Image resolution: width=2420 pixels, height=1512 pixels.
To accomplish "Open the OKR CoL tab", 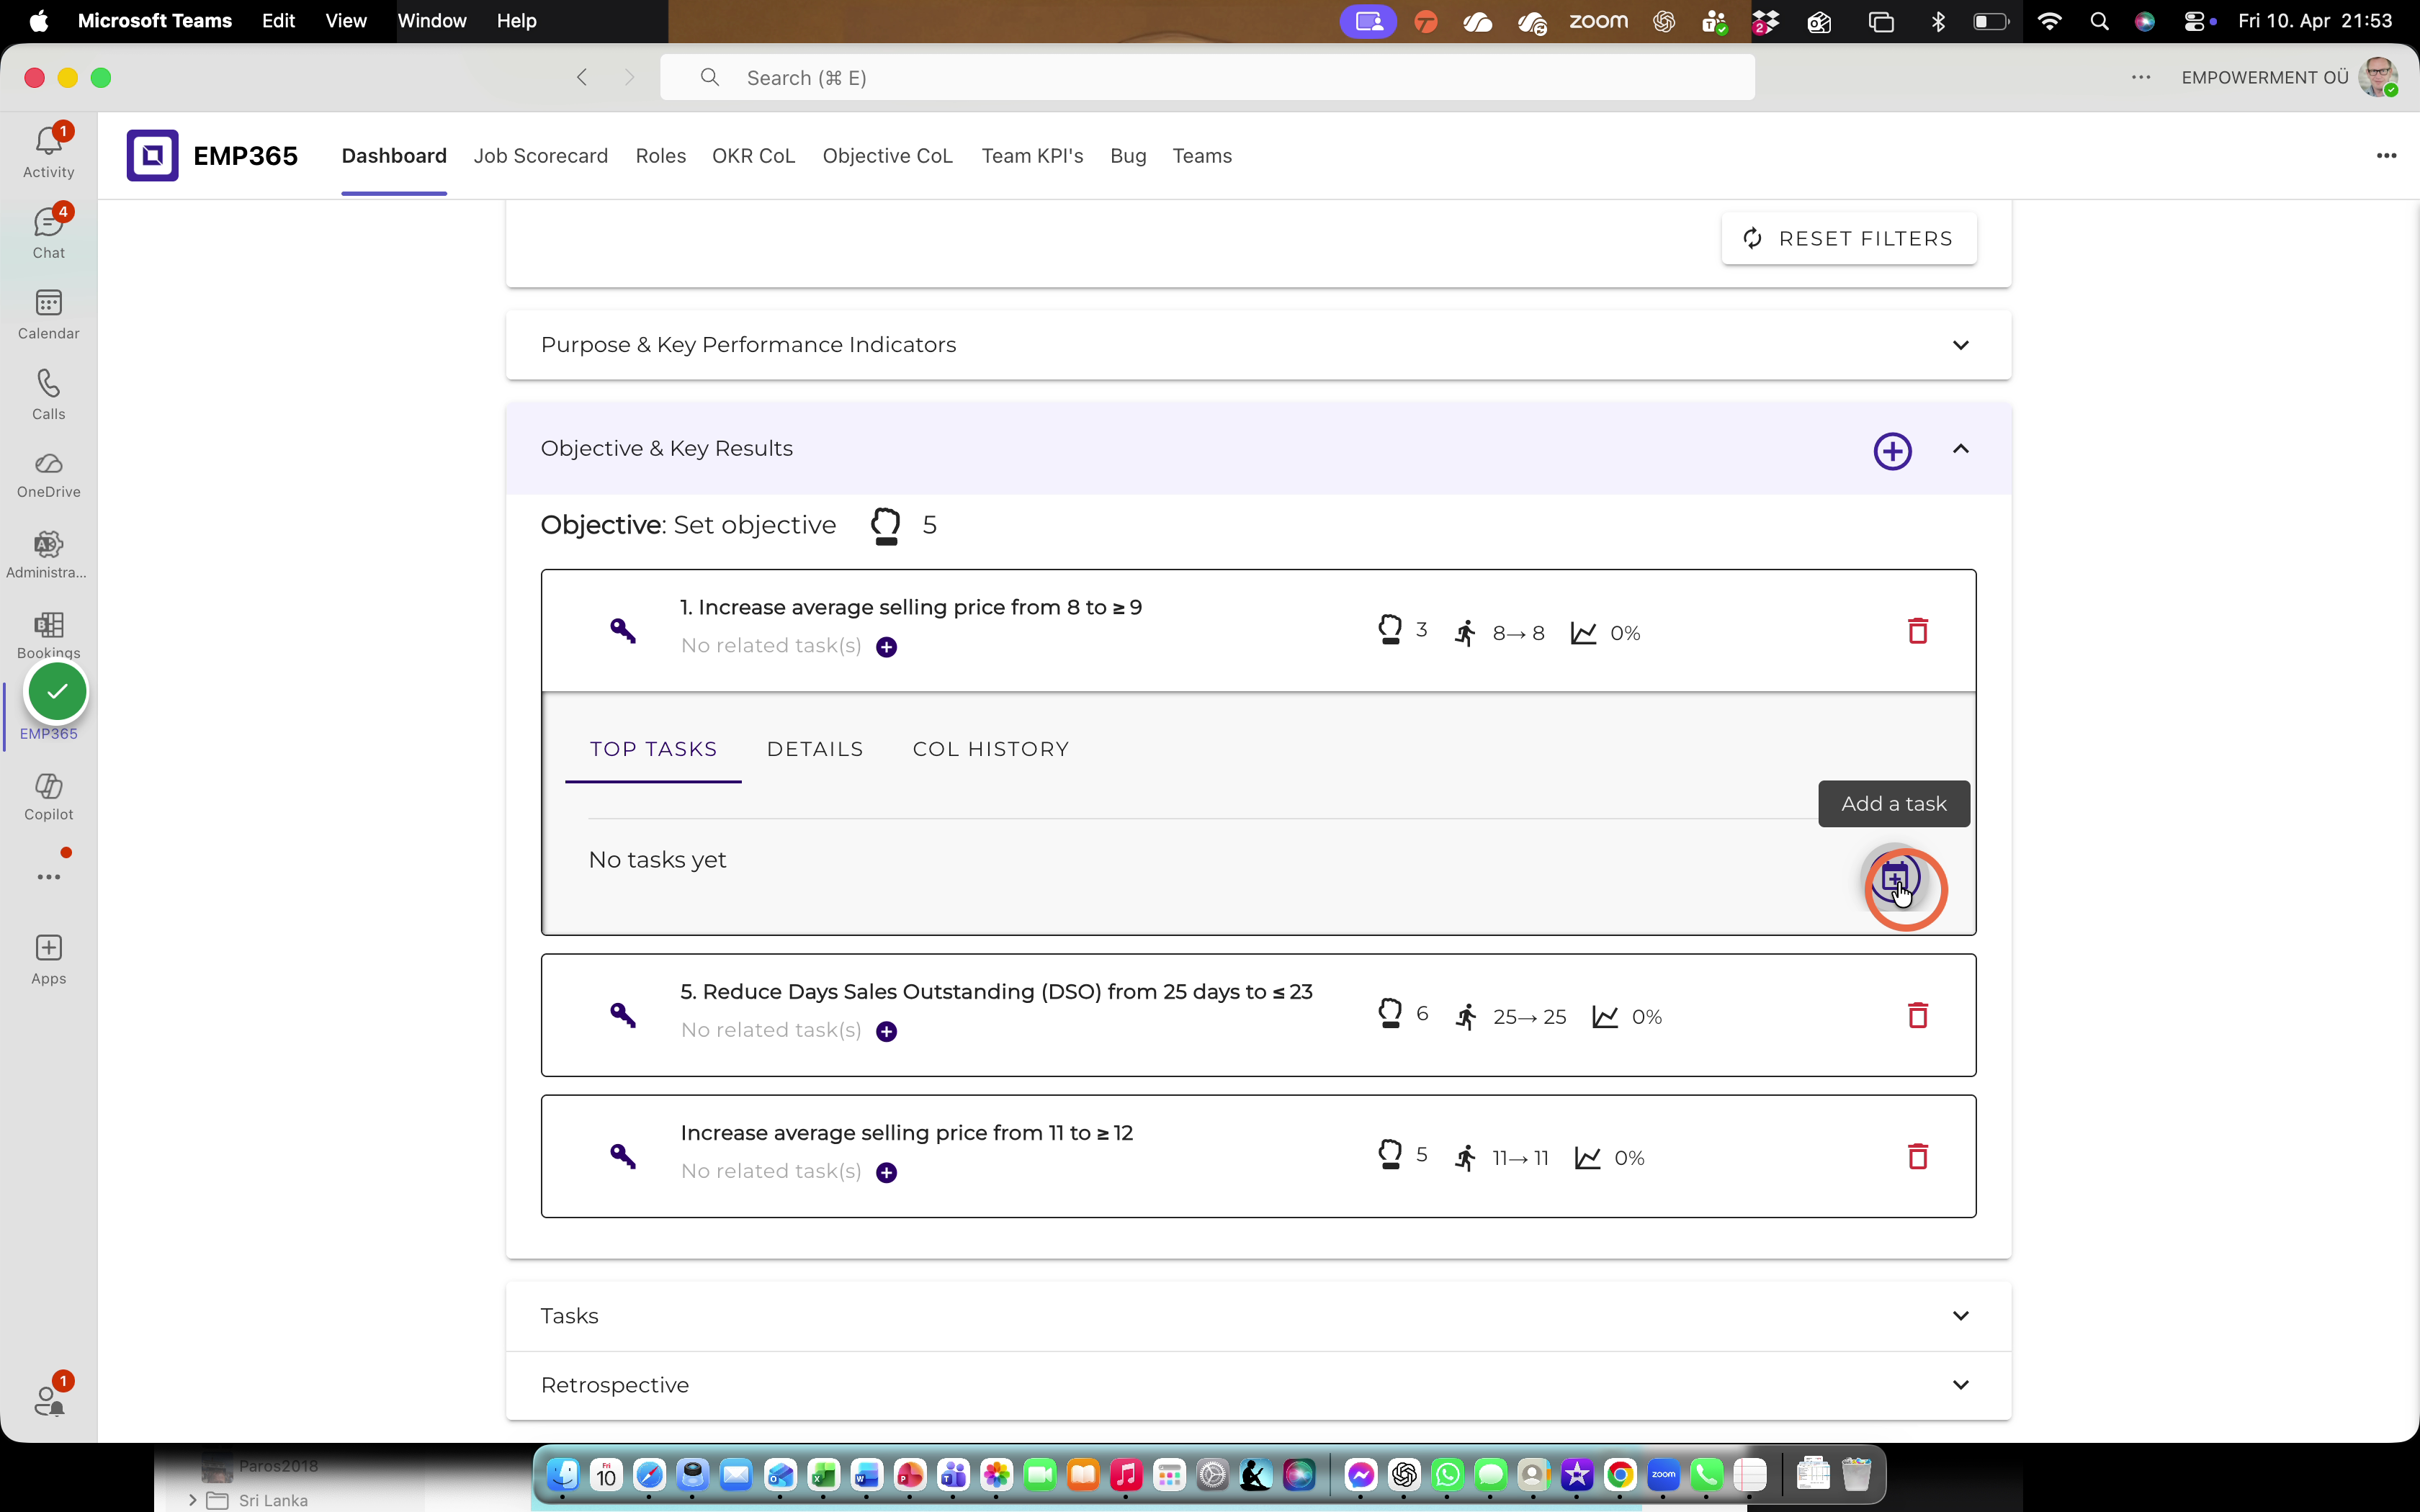I will [x=753, y=156].
